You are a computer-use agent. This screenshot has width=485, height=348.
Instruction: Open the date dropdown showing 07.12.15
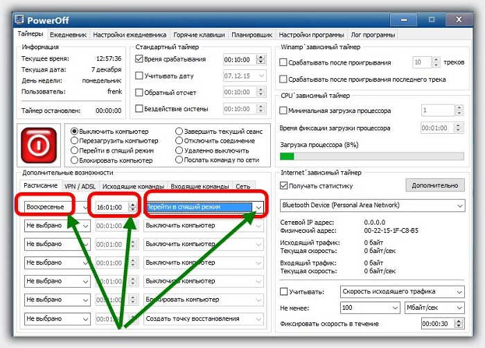click(245, 76)
